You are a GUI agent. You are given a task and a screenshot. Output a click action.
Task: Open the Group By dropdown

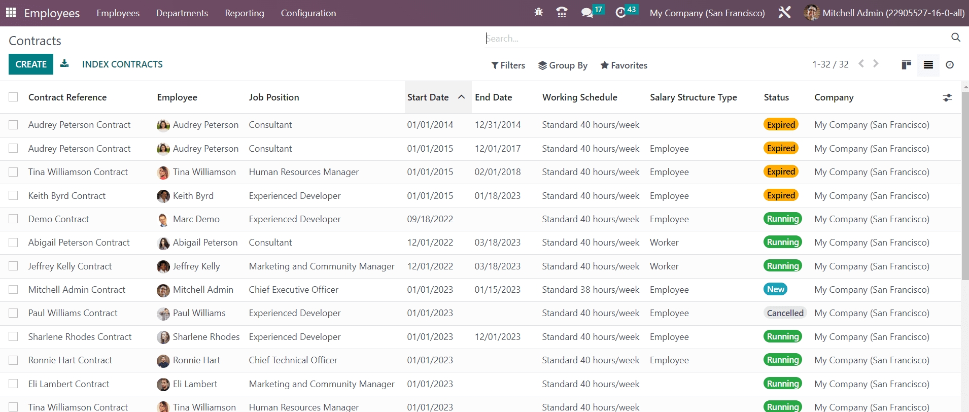563,65
